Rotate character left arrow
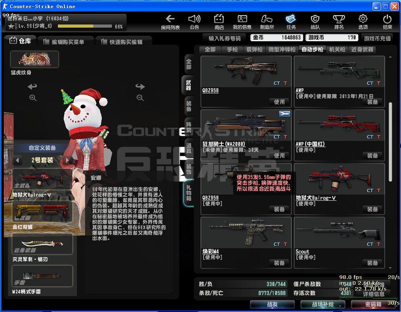The image size is (401, 312). coord(33,86)
